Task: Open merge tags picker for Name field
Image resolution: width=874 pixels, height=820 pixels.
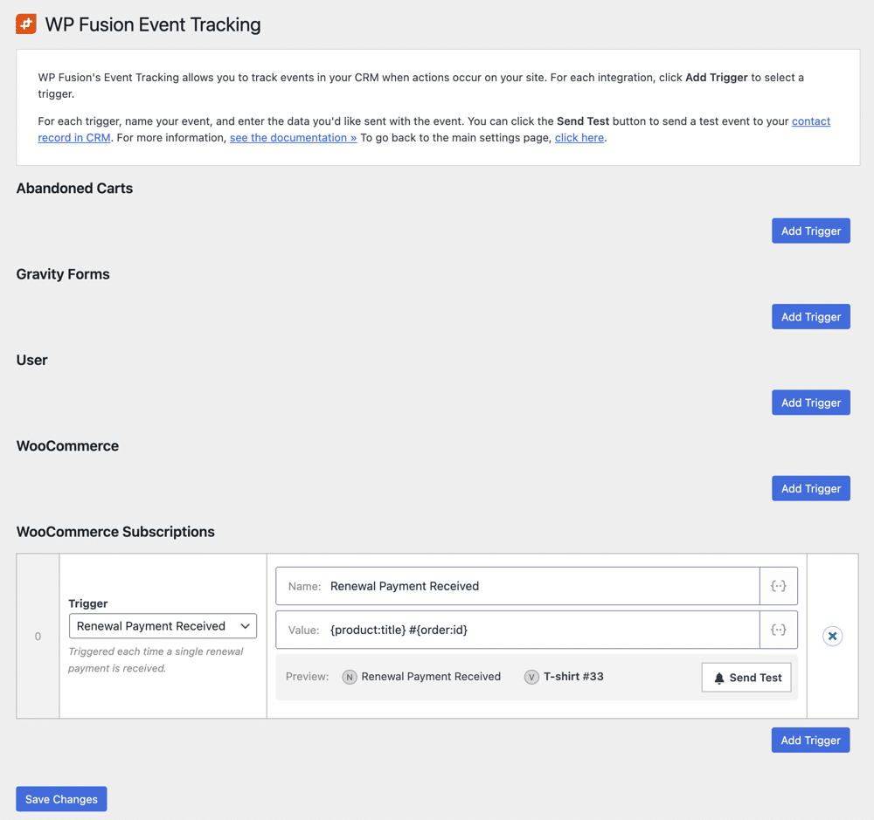Action: 778,586
